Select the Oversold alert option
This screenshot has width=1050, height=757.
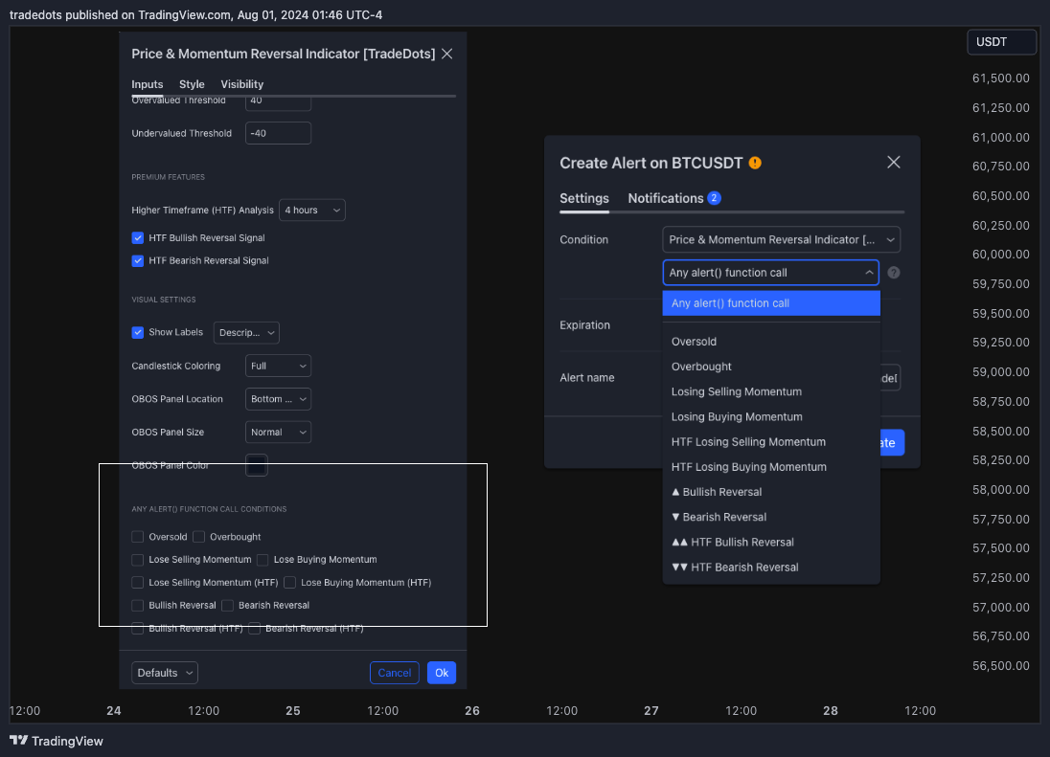771,342
